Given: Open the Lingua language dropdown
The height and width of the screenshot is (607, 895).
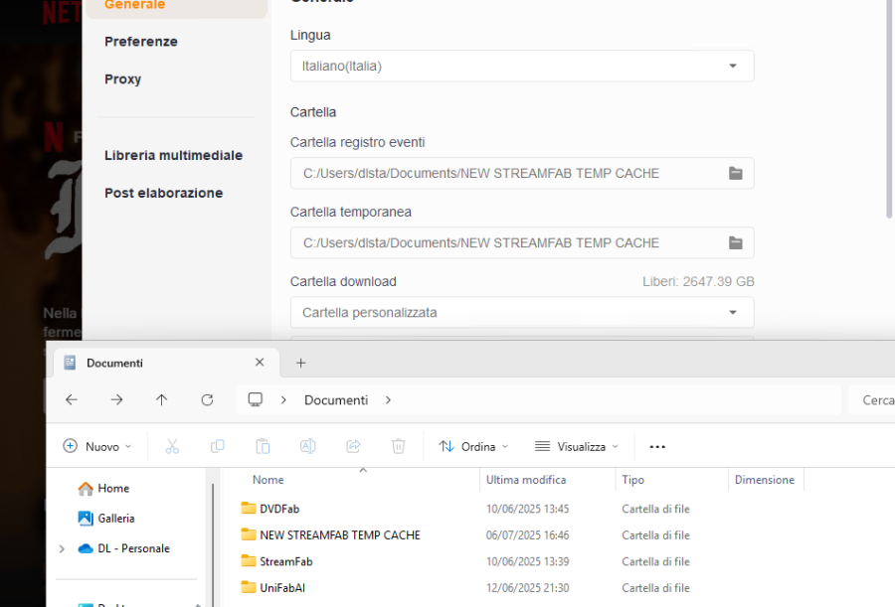Looking at the screenshot, I should pyautogui.click(x=522, y=67).
